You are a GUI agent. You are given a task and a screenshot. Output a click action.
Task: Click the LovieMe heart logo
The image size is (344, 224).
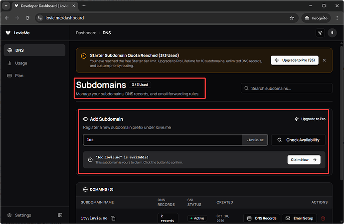point(8,33)
